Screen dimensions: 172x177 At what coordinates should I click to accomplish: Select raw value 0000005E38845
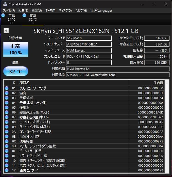click(x=151, y=122)
